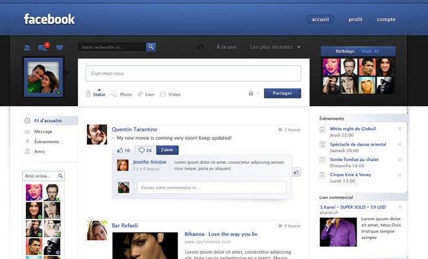Click the J'aime button
Screen dimensions: 428x259
tap(167, 150)
